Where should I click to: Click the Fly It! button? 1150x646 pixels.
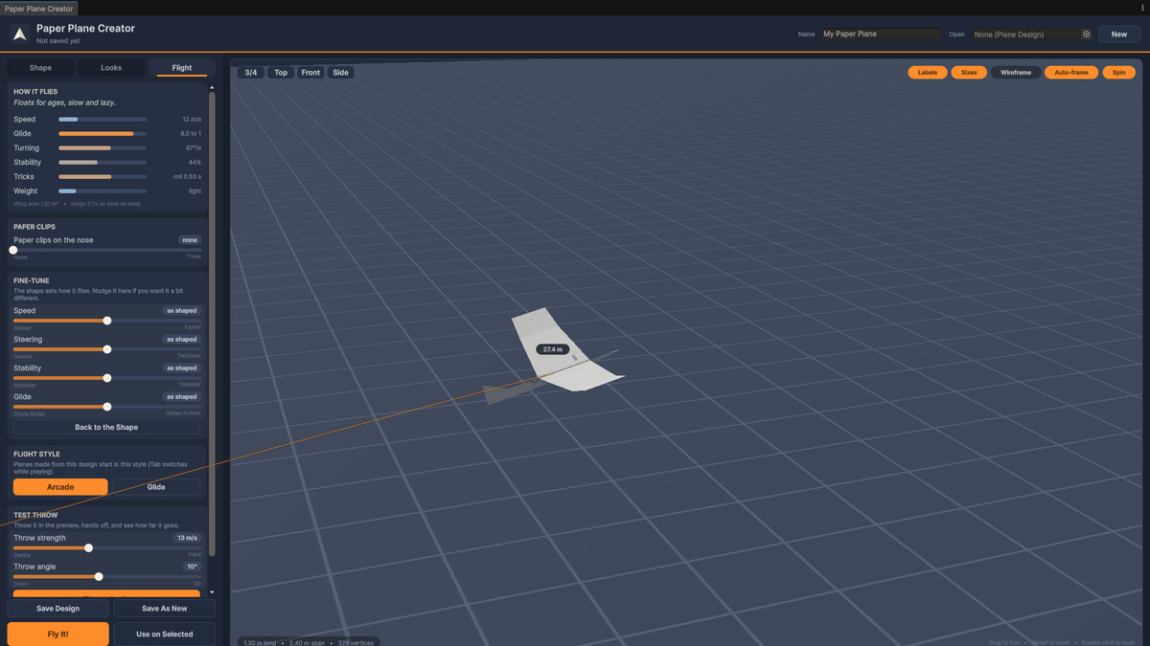(x=58, y=635)
